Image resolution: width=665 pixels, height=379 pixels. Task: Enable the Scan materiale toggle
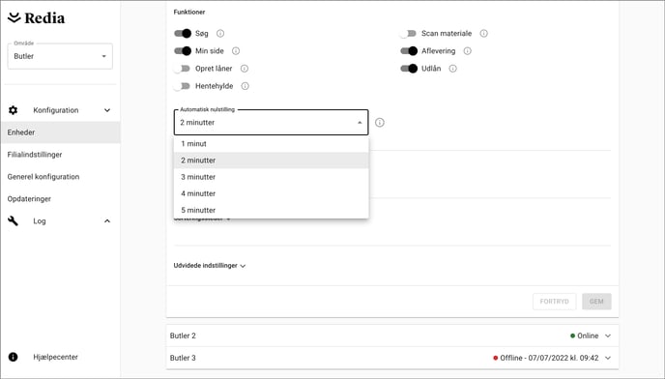point(408,33)
